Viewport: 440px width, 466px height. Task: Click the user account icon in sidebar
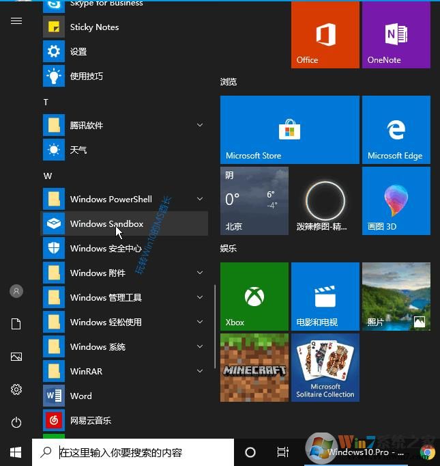pyautogui.click(x=16, y=291)
